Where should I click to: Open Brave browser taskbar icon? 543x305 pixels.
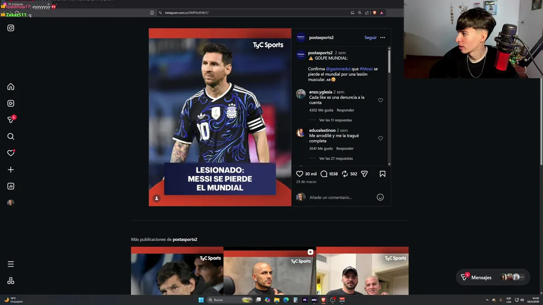pos(323,300)
